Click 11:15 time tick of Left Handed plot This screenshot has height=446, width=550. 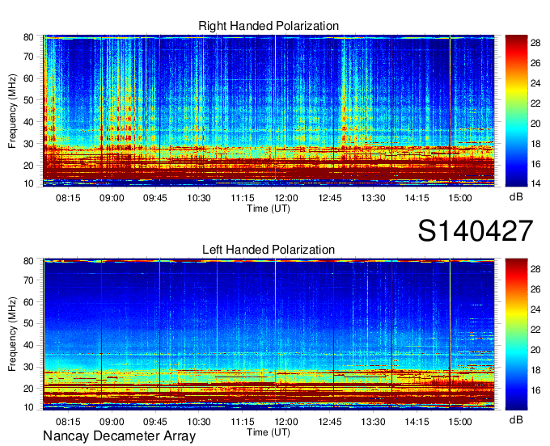coord(243,422)
